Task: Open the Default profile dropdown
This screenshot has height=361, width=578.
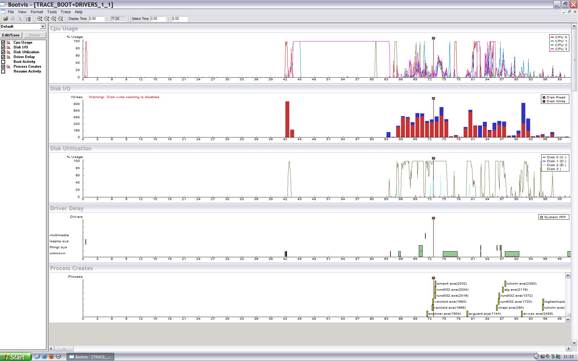Action: point(43,26)
